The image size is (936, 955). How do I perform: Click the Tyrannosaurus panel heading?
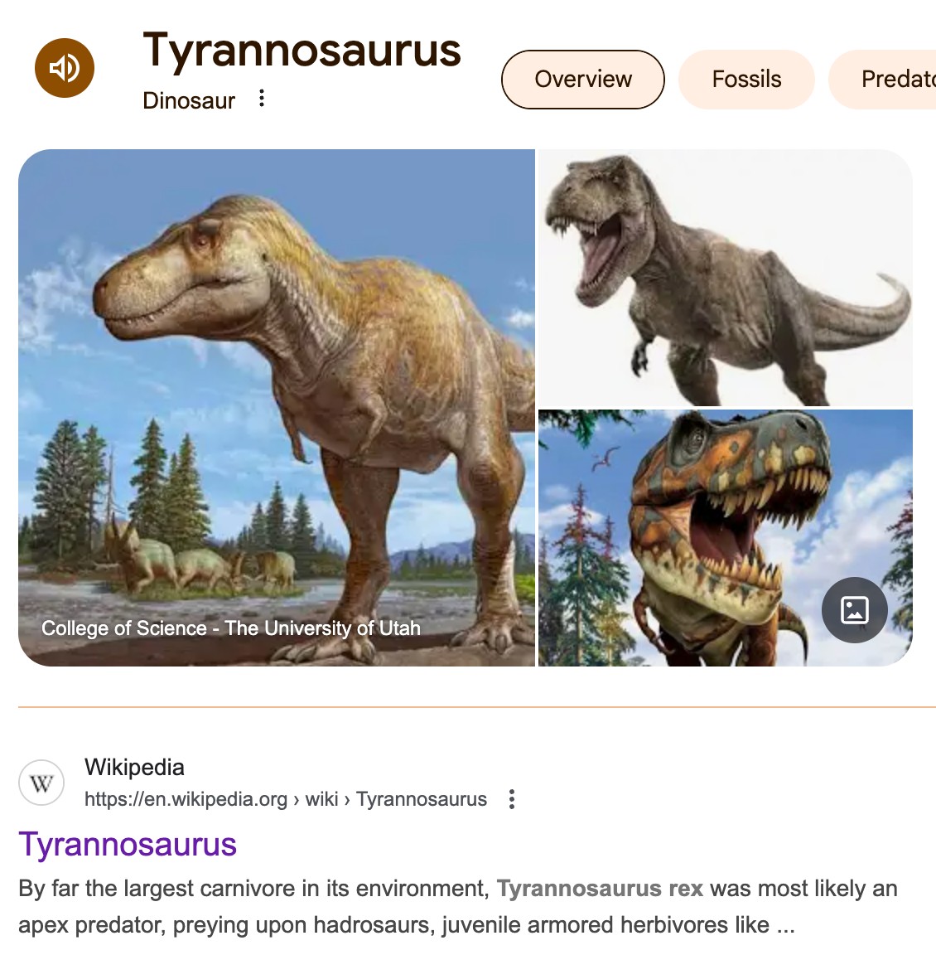pos(302,51)
